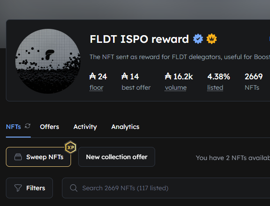Switch to the Activity tab
The width and height of the screenshot is (270, 206).
coord(85,127)
